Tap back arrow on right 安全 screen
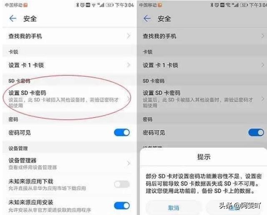 point(147,18)
